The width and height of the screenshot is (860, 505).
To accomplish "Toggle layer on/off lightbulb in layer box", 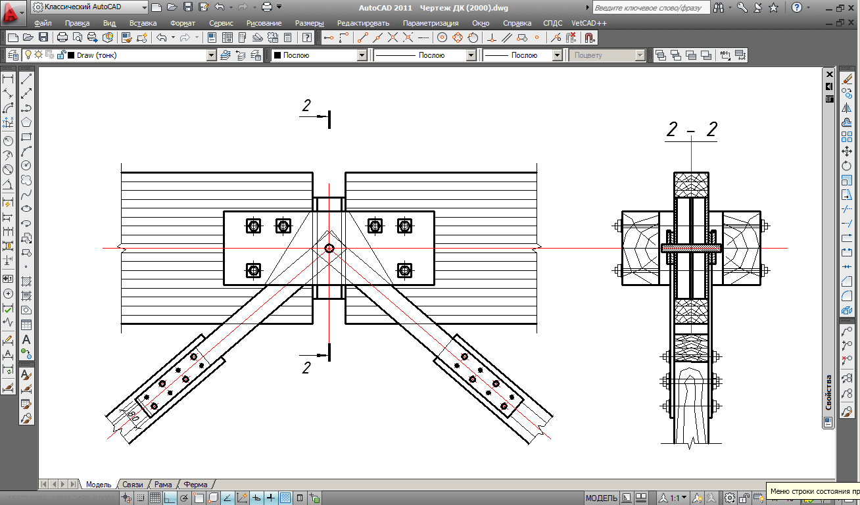I will (28, 55).
